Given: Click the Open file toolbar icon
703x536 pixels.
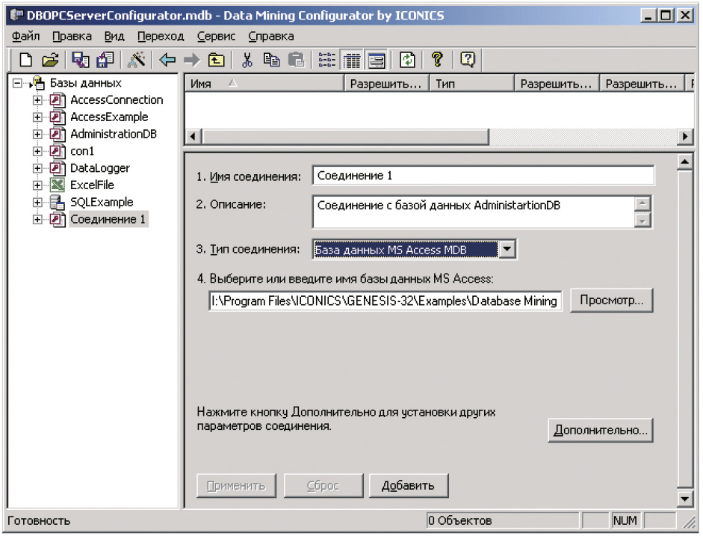Looking at the screenshot, I should [50, 60].
